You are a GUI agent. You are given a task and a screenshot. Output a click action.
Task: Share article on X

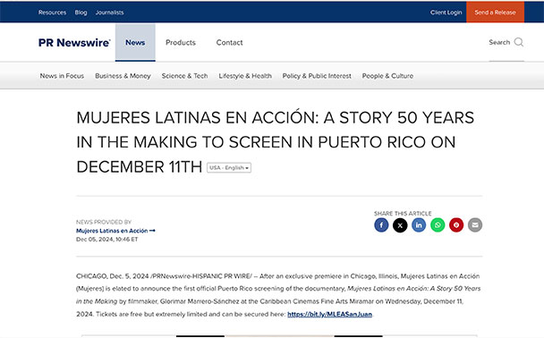pyautogui.click(x=400, y=225)
